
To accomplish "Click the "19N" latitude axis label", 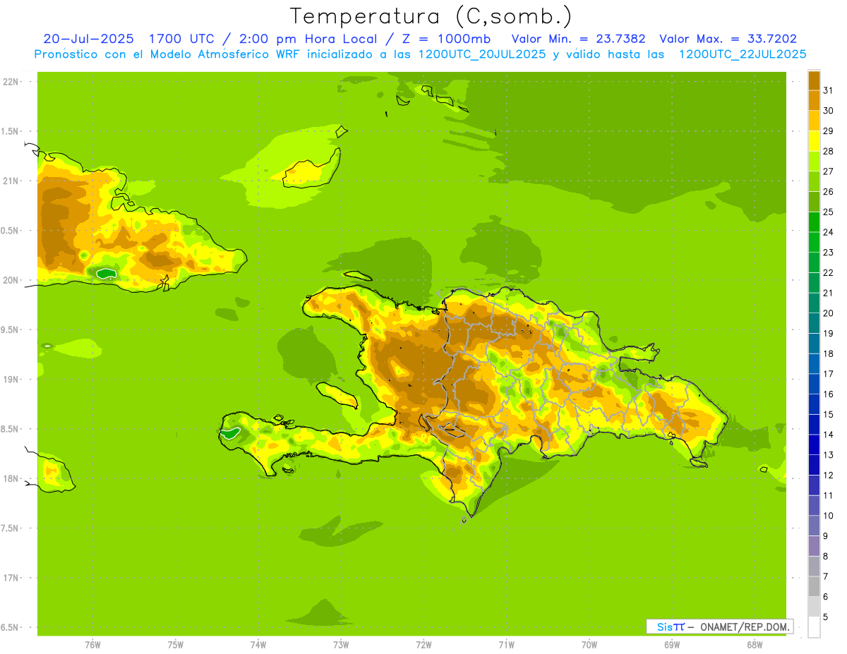I will tap(11, 380).
